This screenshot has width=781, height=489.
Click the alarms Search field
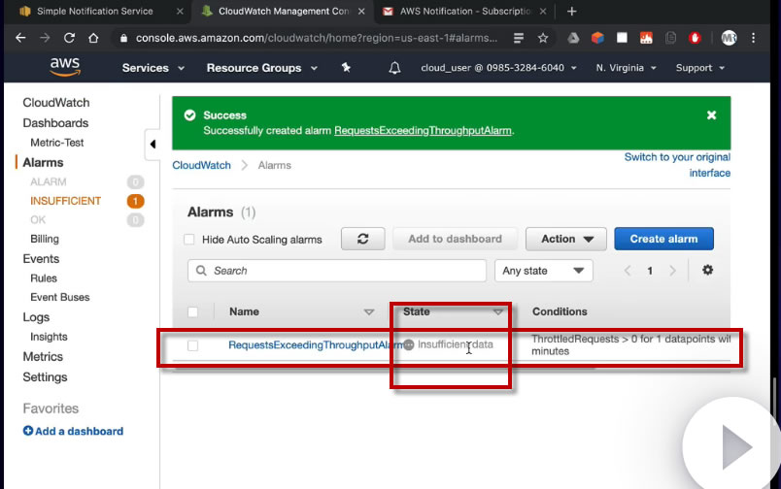[x=337, y=271]
